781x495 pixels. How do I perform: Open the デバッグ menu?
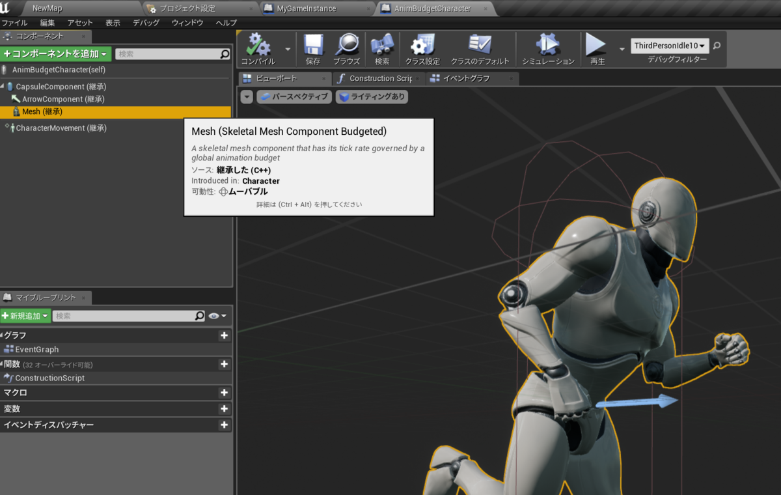point(145,22)
